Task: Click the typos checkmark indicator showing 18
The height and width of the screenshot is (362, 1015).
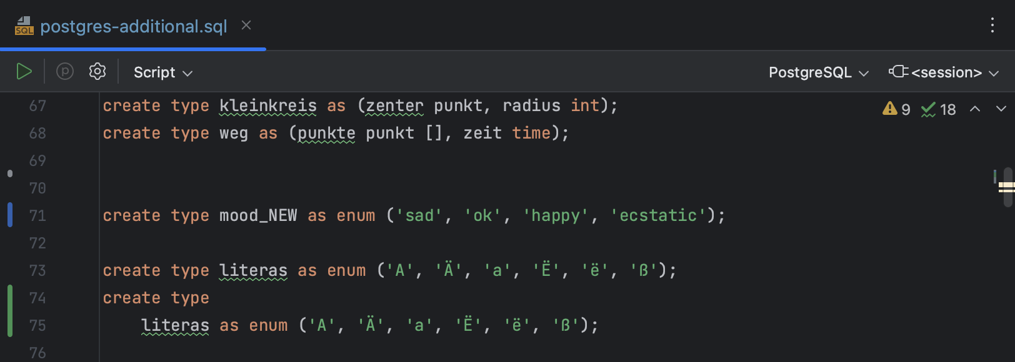Action: (938, 109)
